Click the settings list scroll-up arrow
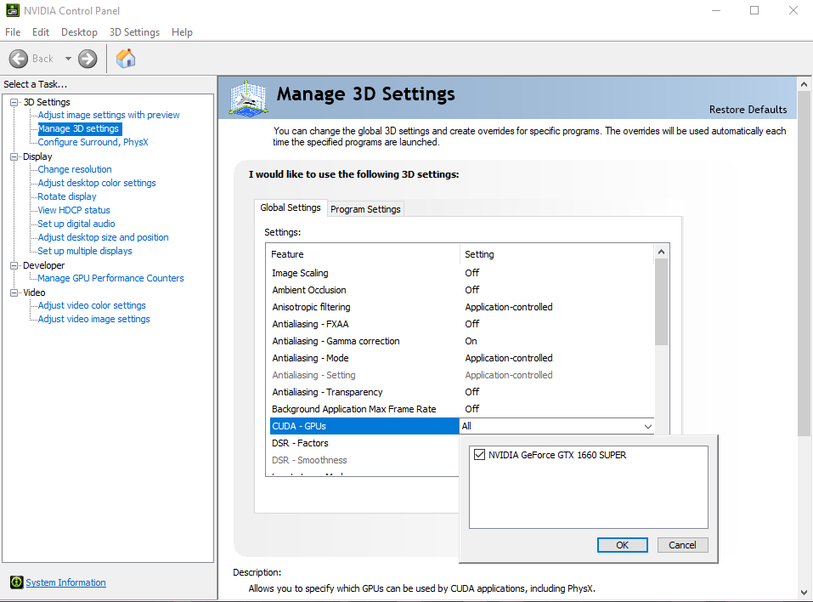Screen dimensions: 813x602 coord(661,252)
